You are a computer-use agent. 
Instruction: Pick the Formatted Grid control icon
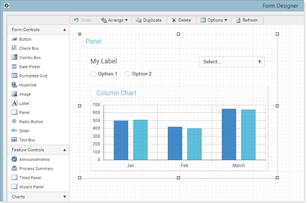tap(14, 76)
